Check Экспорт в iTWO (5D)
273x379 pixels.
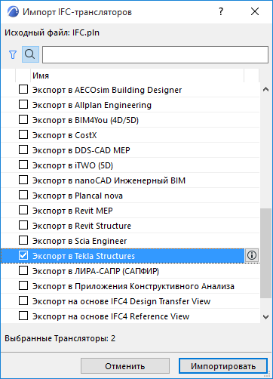[23, 165]
